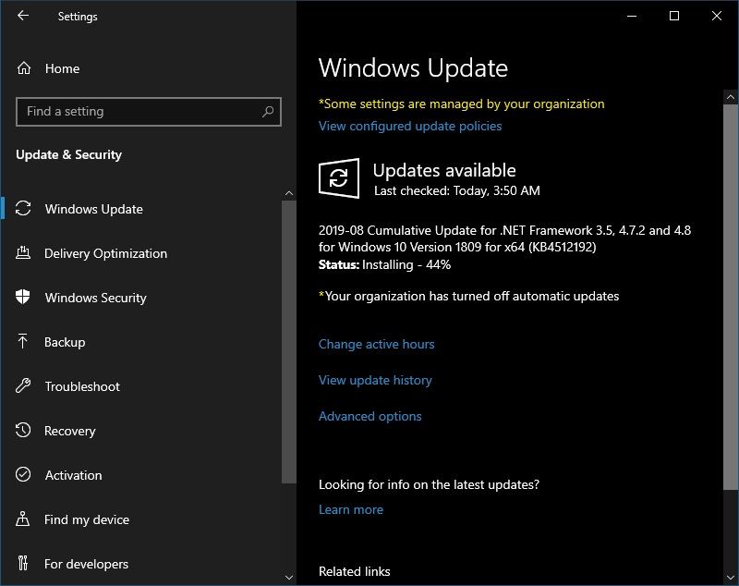Open Advanced options link
This screenshot has width=739, height=586.
click(370, 416)
